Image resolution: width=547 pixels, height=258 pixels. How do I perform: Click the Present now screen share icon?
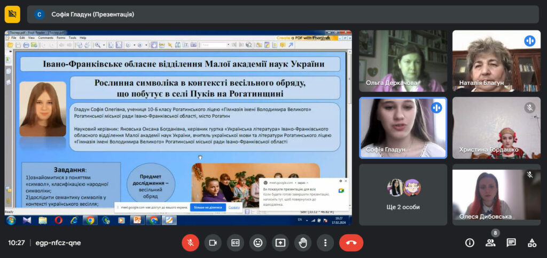tap(280, 243)
